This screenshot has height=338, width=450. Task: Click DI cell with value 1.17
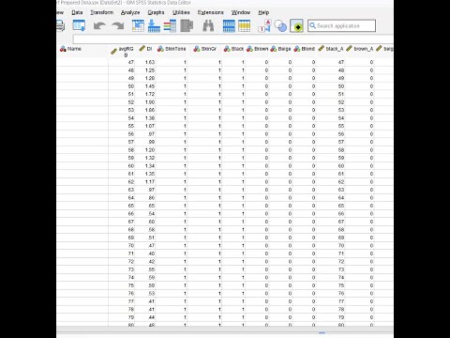pyautogui.click(x=146, y=182)
